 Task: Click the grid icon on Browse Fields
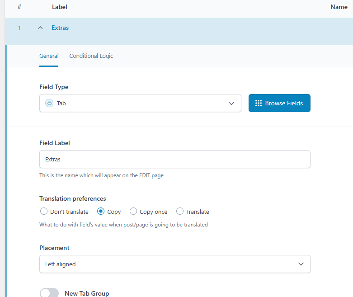258,103
